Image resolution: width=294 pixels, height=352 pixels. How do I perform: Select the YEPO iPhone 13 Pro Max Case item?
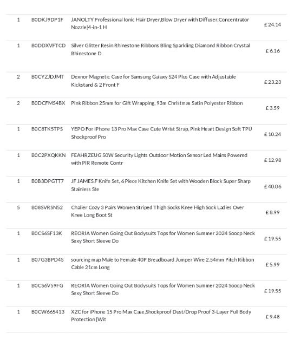coord(161,133)
